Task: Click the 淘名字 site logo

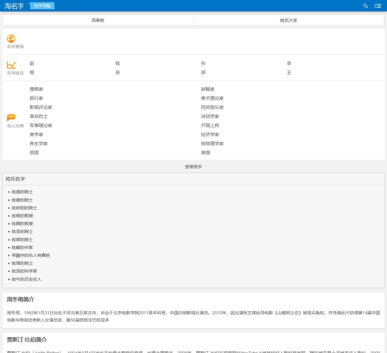Action: click(x=14, y=6)
